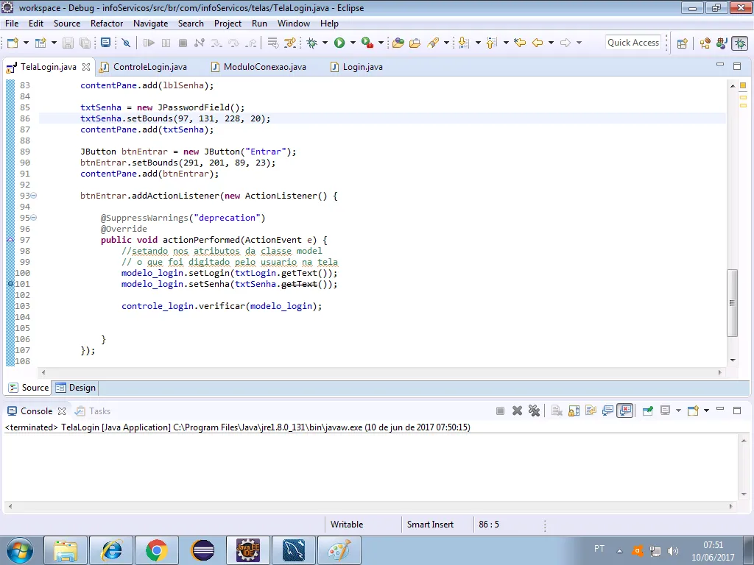Toggle Word Wrap in the Console
Screen dimensions: 754x565
[590, 411]
